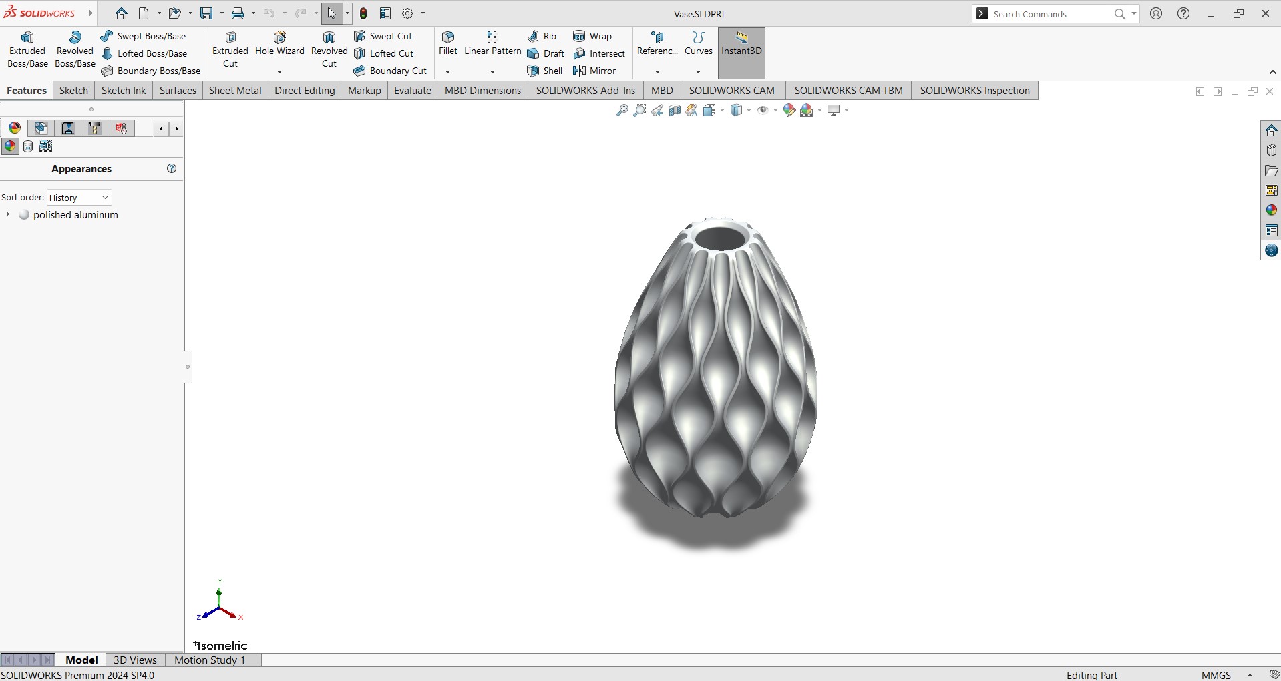
Task: Toggle the Instant3D button
Action: pos(741,53)
